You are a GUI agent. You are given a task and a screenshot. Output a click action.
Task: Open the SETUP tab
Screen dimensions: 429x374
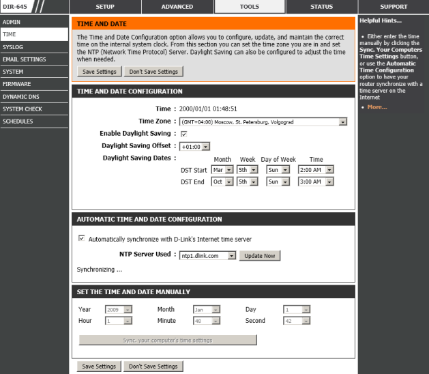105,7
